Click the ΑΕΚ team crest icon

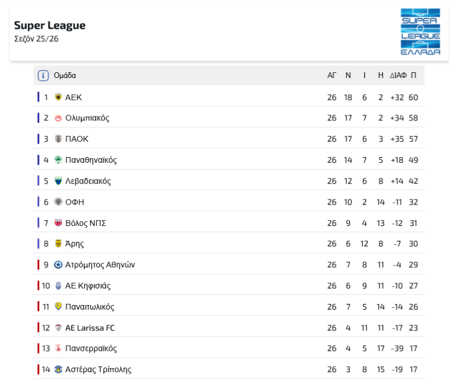point(58,97)
